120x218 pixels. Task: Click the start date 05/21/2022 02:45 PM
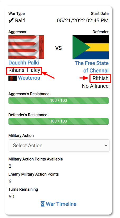tap(83, 20)
